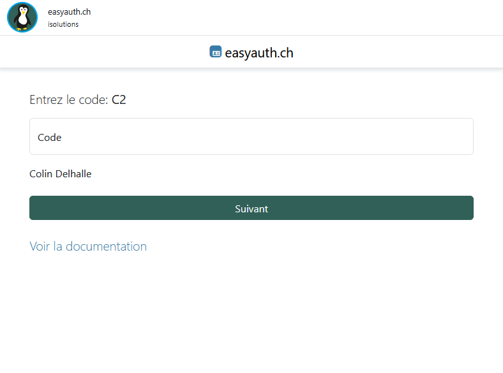The height and width of the screenshot is (373, 503).
Task: Click the ID card icon beside the title
Action: point(215,52)
